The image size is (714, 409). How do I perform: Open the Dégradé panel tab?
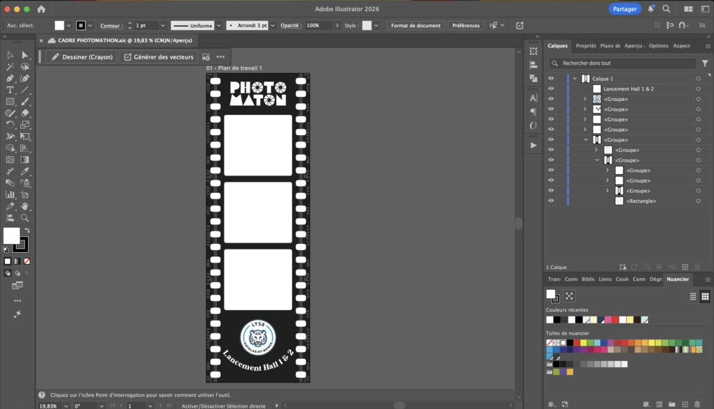(x=655, y=279)
